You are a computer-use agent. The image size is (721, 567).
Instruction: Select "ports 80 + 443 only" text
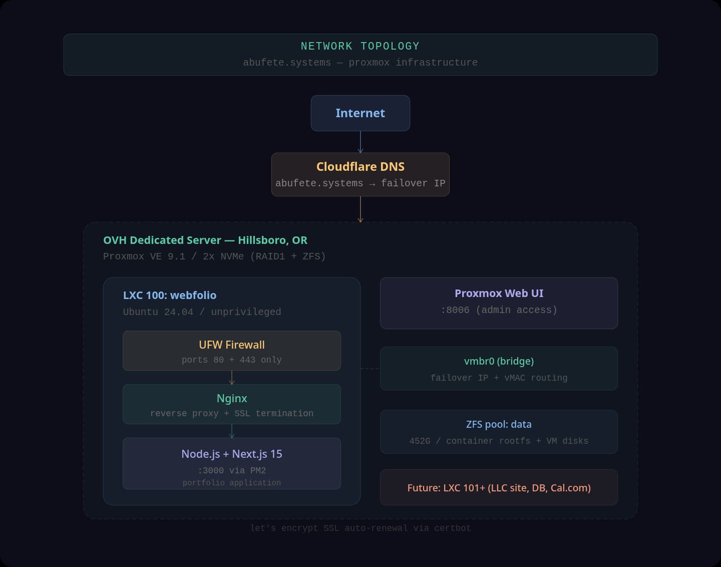click(x=232, y=360)
